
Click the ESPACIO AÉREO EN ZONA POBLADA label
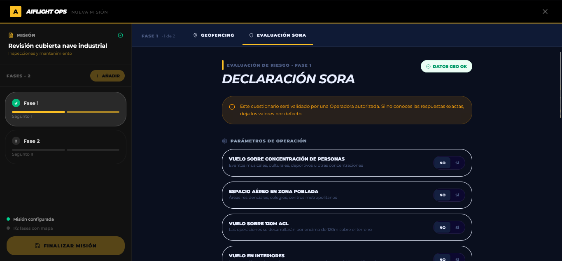tap(273, 191)
